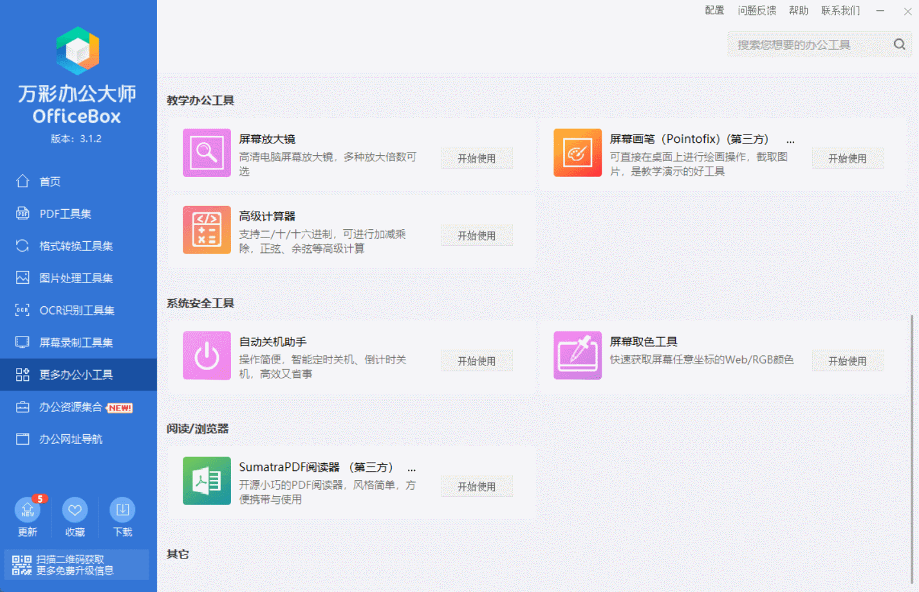Screen dimensions: 919x592
Task: Open the SumatraPDF reader icon
Action: click(207, 481)
